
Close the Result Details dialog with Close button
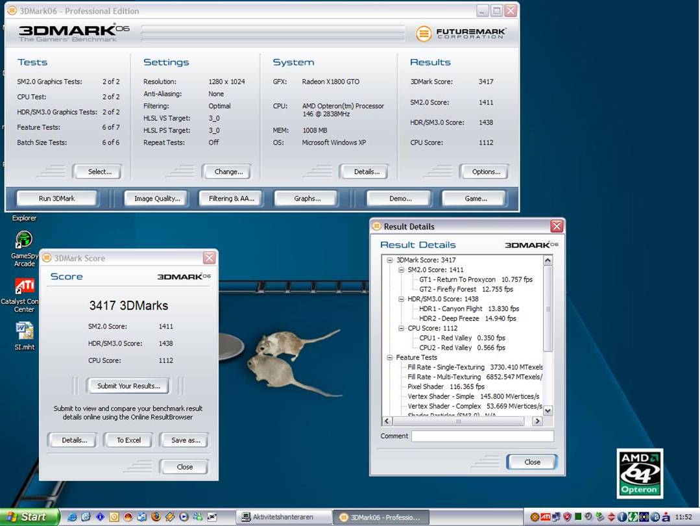click(532, 462)
